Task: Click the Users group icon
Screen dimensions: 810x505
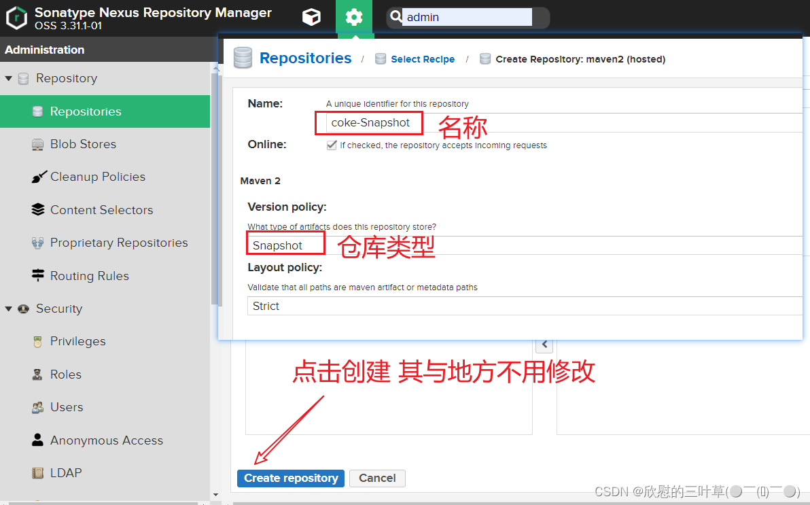Action: pyautogui.click(x=37, y=407)
